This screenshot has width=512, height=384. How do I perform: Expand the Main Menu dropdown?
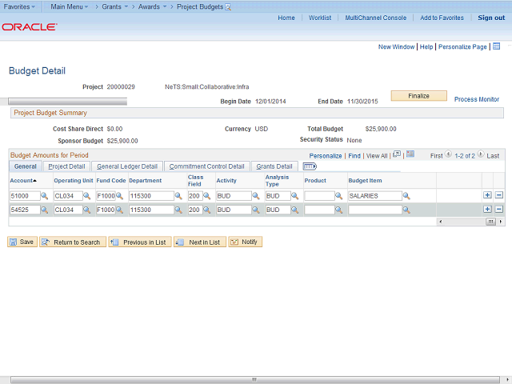(x=70, y=6)
